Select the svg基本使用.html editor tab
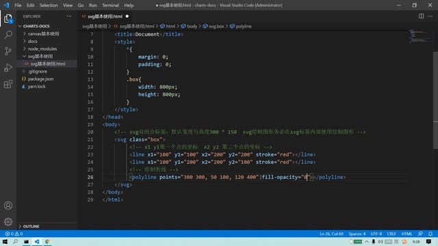The width and height of the screenshot is (438, 246). click(x=105, y=16)
